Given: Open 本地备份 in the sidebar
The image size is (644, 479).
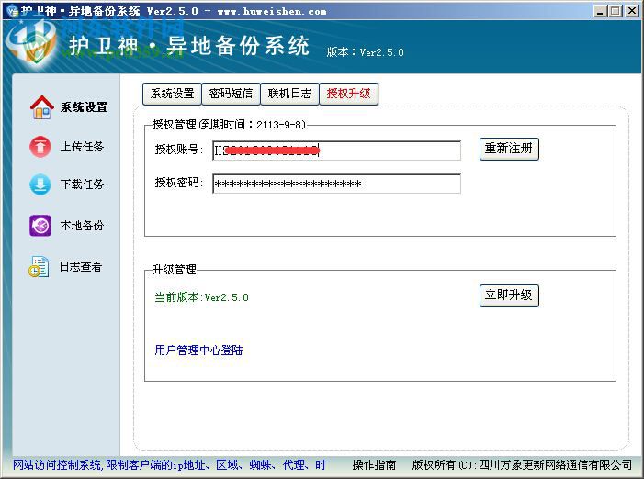Looking at the screenshot, I should coord(82,226).
